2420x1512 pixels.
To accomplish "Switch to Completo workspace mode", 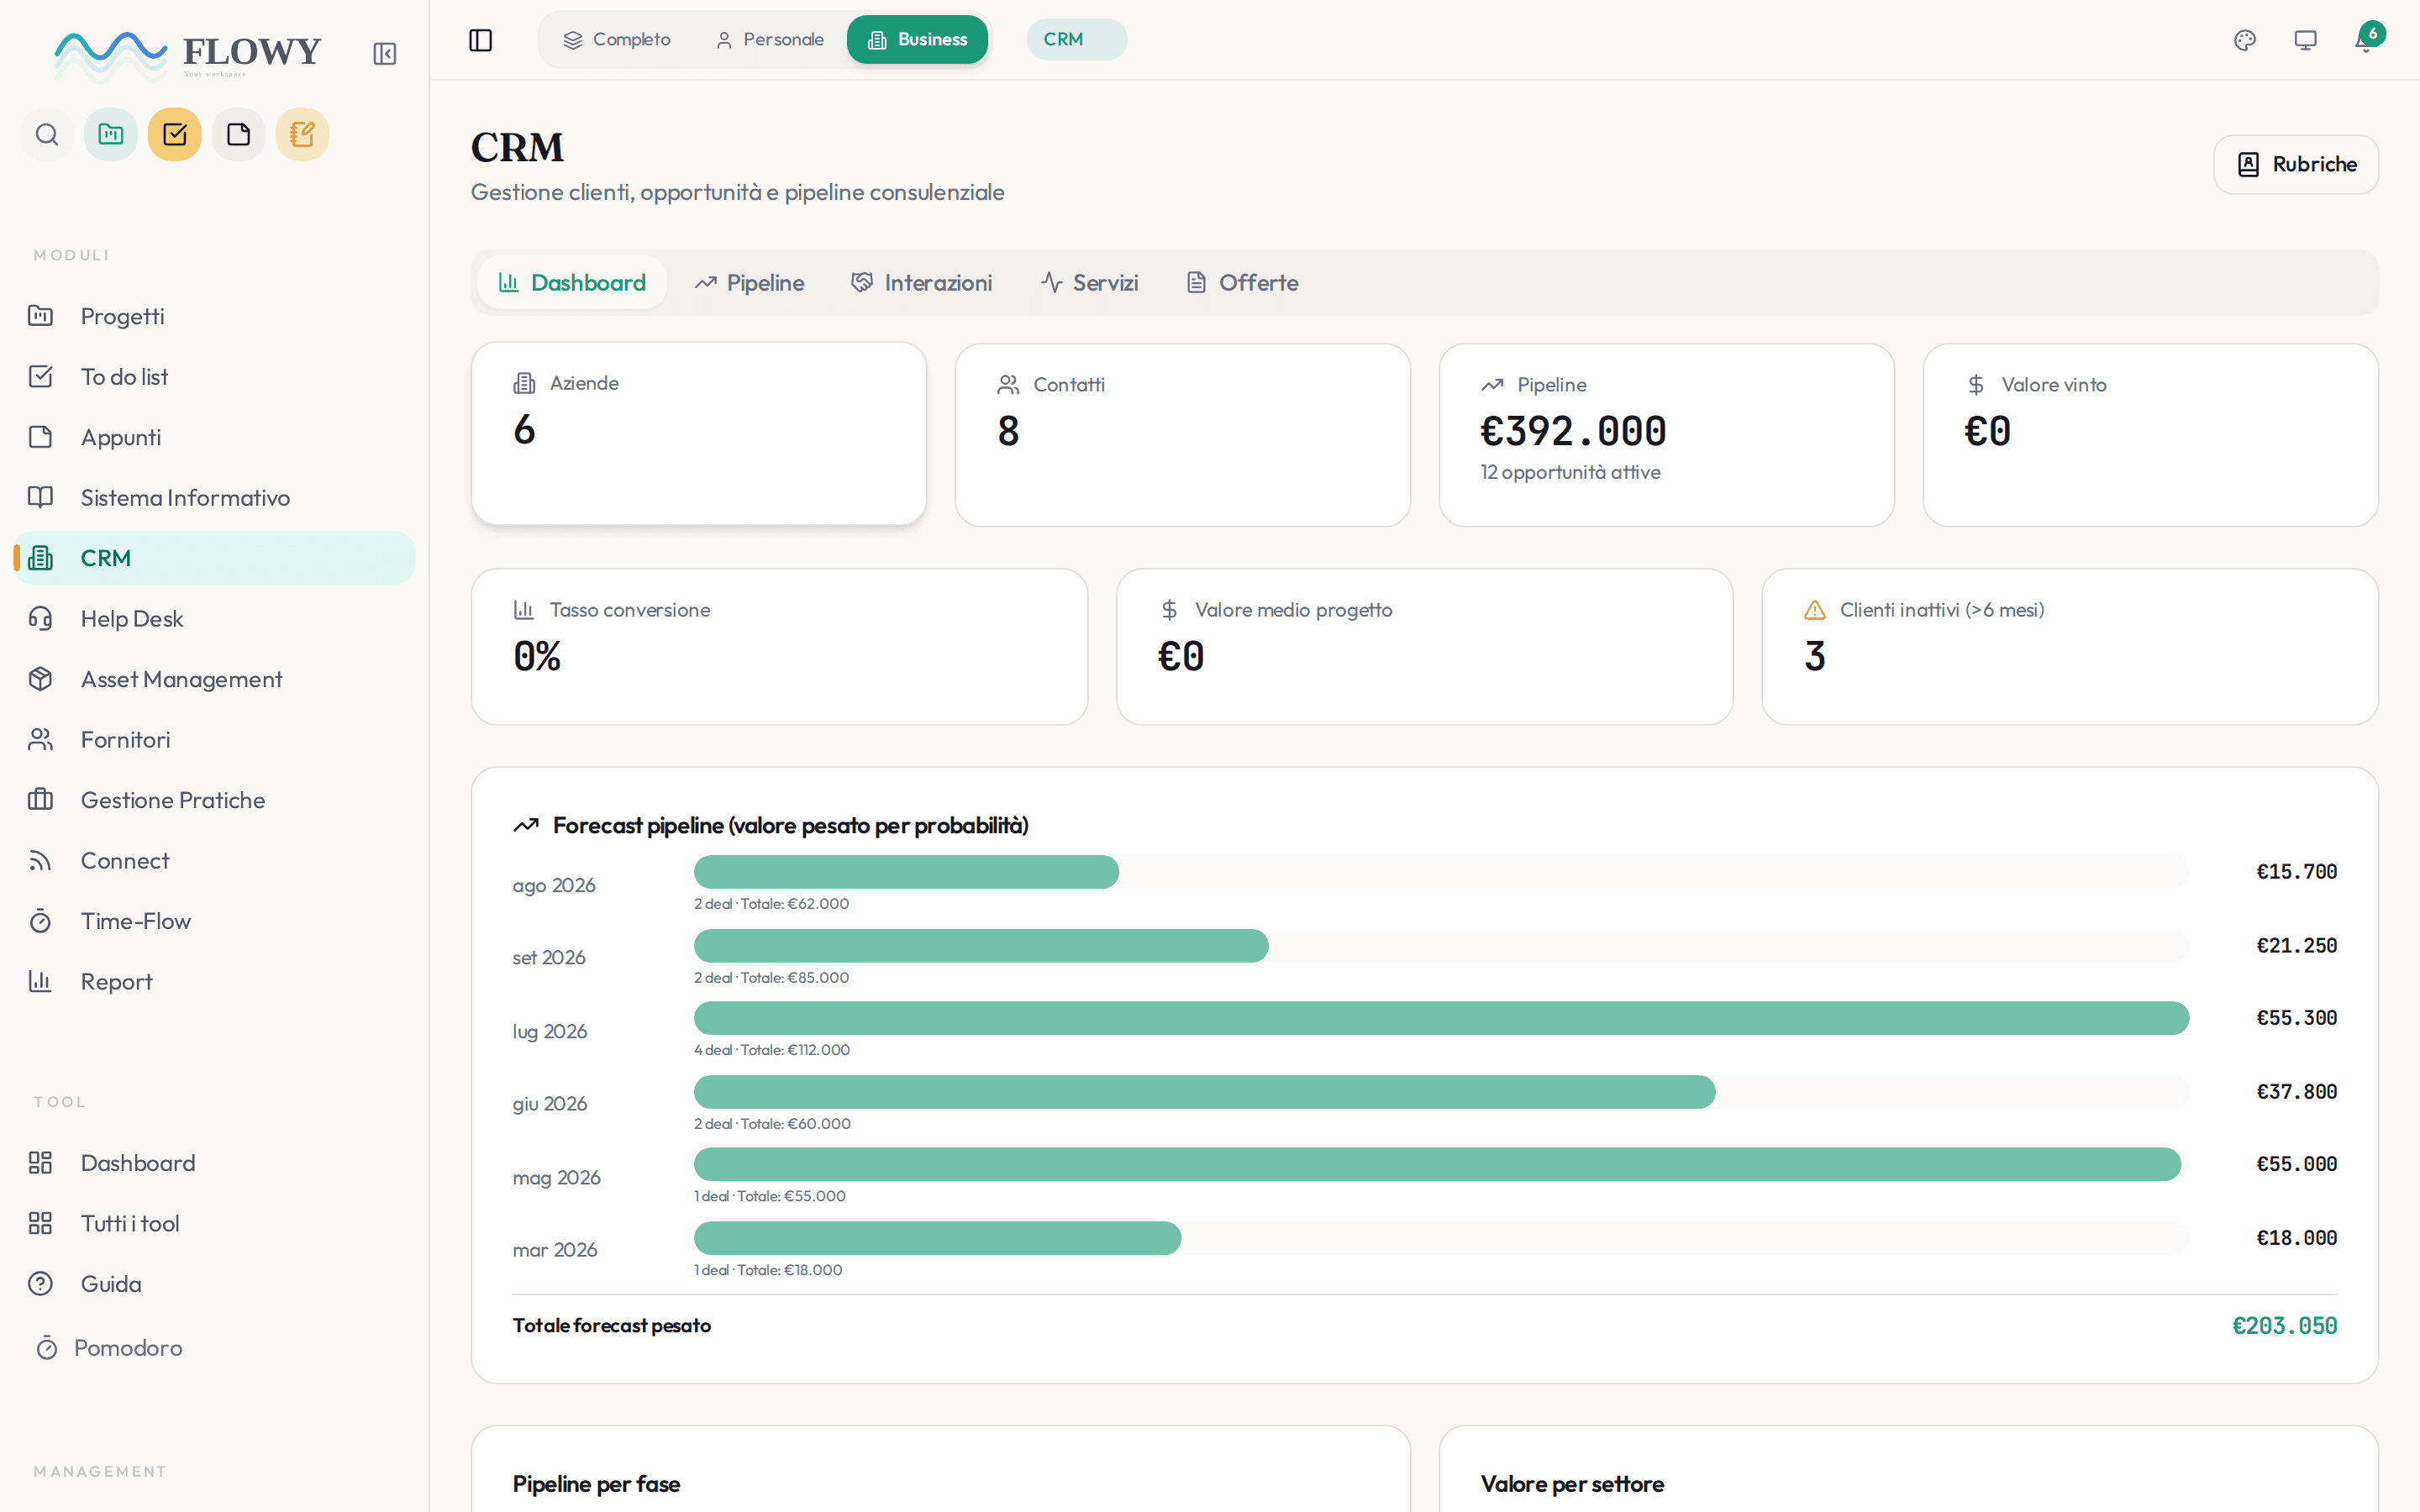I will 617,40.
